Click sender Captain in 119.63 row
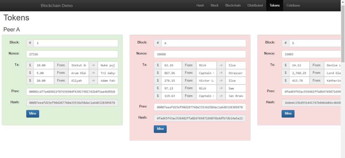The height and width of the screenshot is (158, 345). pyautogui.click(x=206, y=96)
